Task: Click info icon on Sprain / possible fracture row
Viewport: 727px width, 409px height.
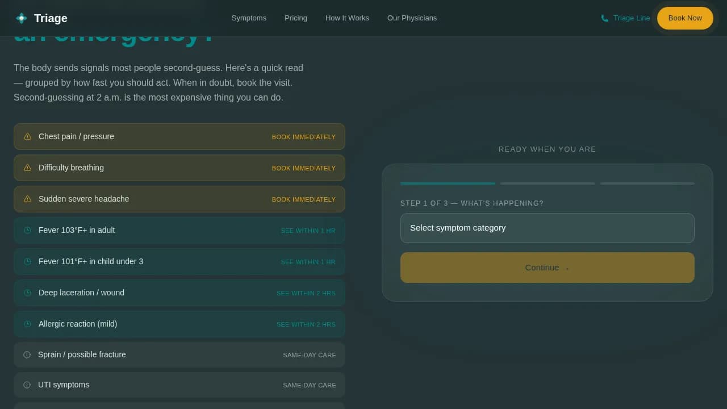Action: point(27,354)
